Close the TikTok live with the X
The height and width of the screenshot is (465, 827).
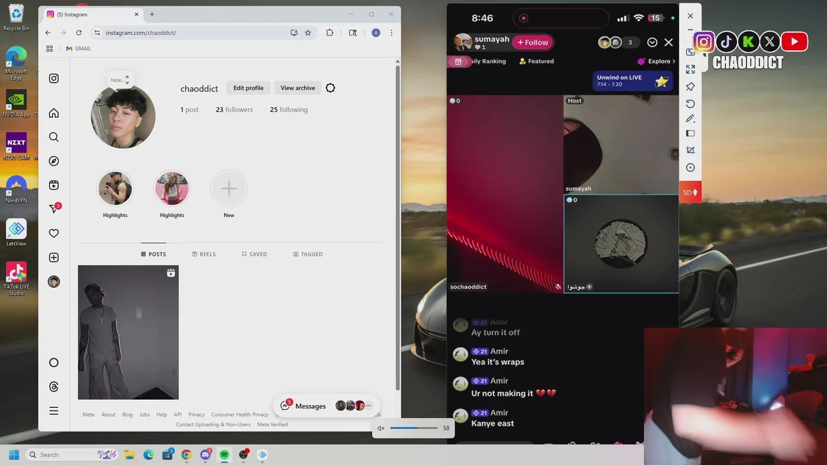(669, 43)
